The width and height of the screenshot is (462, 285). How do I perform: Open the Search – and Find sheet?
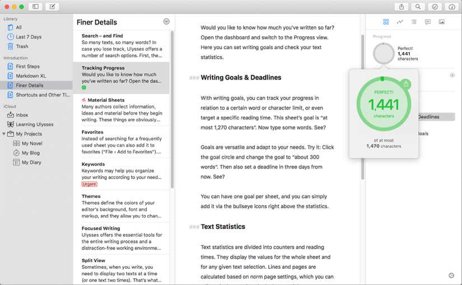pos(122,46)
